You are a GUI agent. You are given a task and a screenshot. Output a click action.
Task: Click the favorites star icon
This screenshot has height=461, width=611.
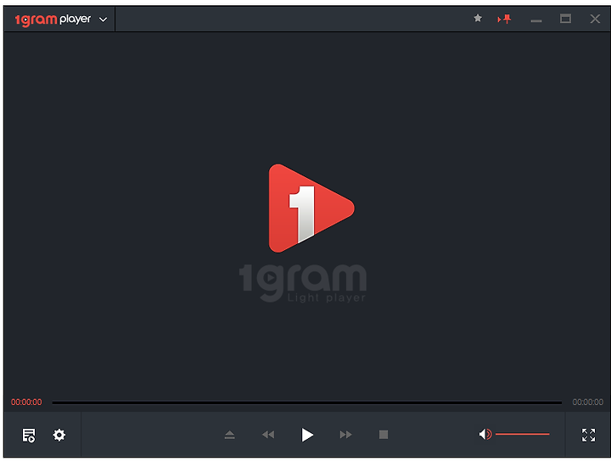click(478, 19)
